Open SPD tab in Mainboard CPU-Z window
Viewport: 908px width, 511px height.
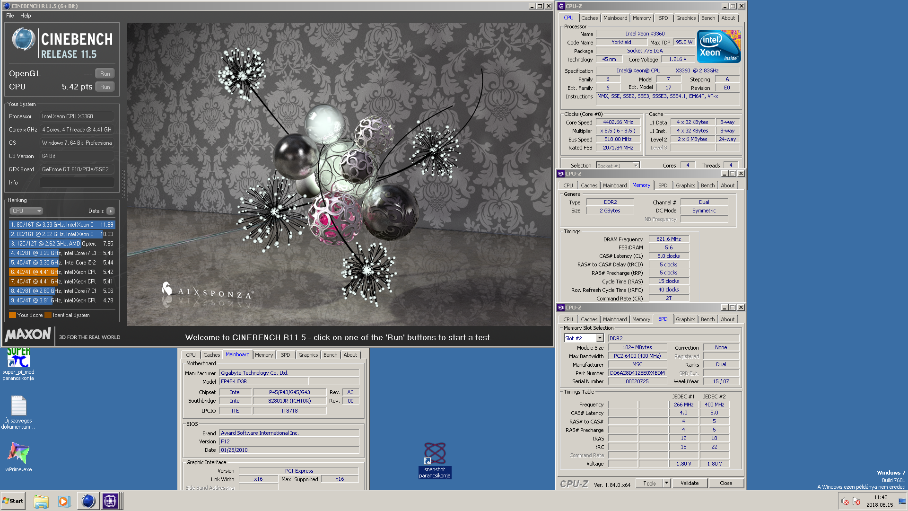(285, 355)
